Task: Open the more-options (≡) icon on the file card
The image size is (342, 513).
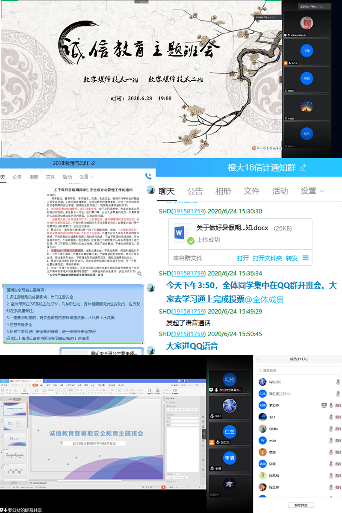Action: 305,258
